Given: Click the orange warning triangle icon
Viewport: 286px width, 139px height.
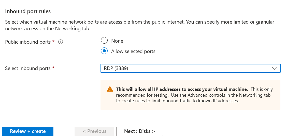Looking at the screenshot, I should 110,89.
